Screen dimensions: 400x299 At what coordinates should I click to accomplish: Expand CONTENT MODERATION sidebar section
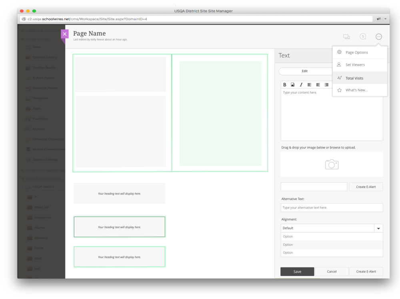click(22, 170)
